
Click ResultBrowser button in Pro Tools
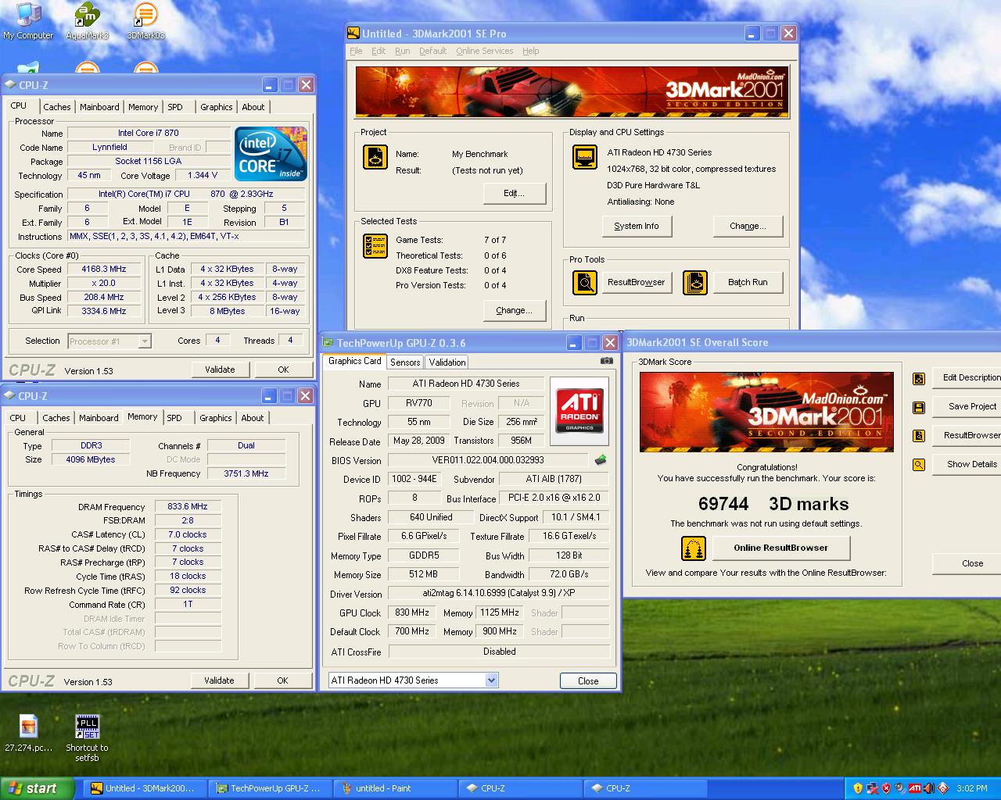point(636,282)
